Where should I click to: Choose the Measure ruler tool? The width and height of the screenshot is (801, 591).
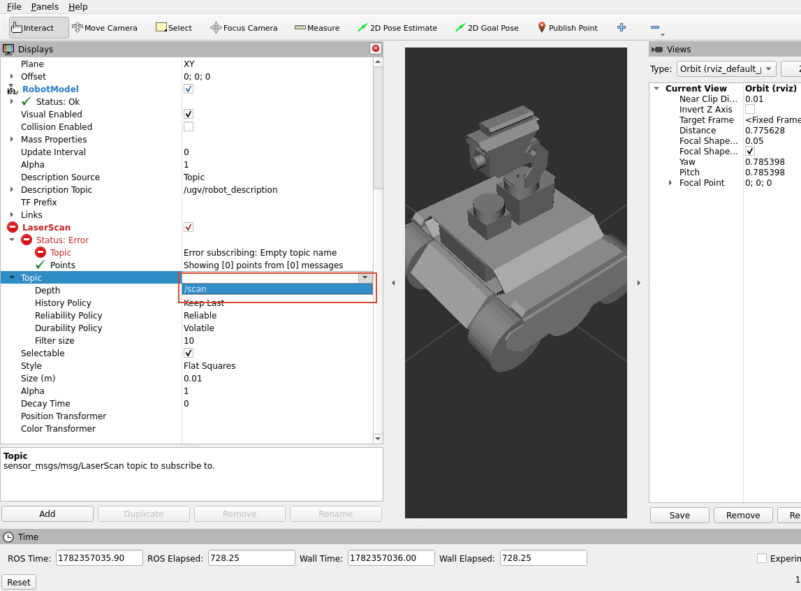[317, 27]
